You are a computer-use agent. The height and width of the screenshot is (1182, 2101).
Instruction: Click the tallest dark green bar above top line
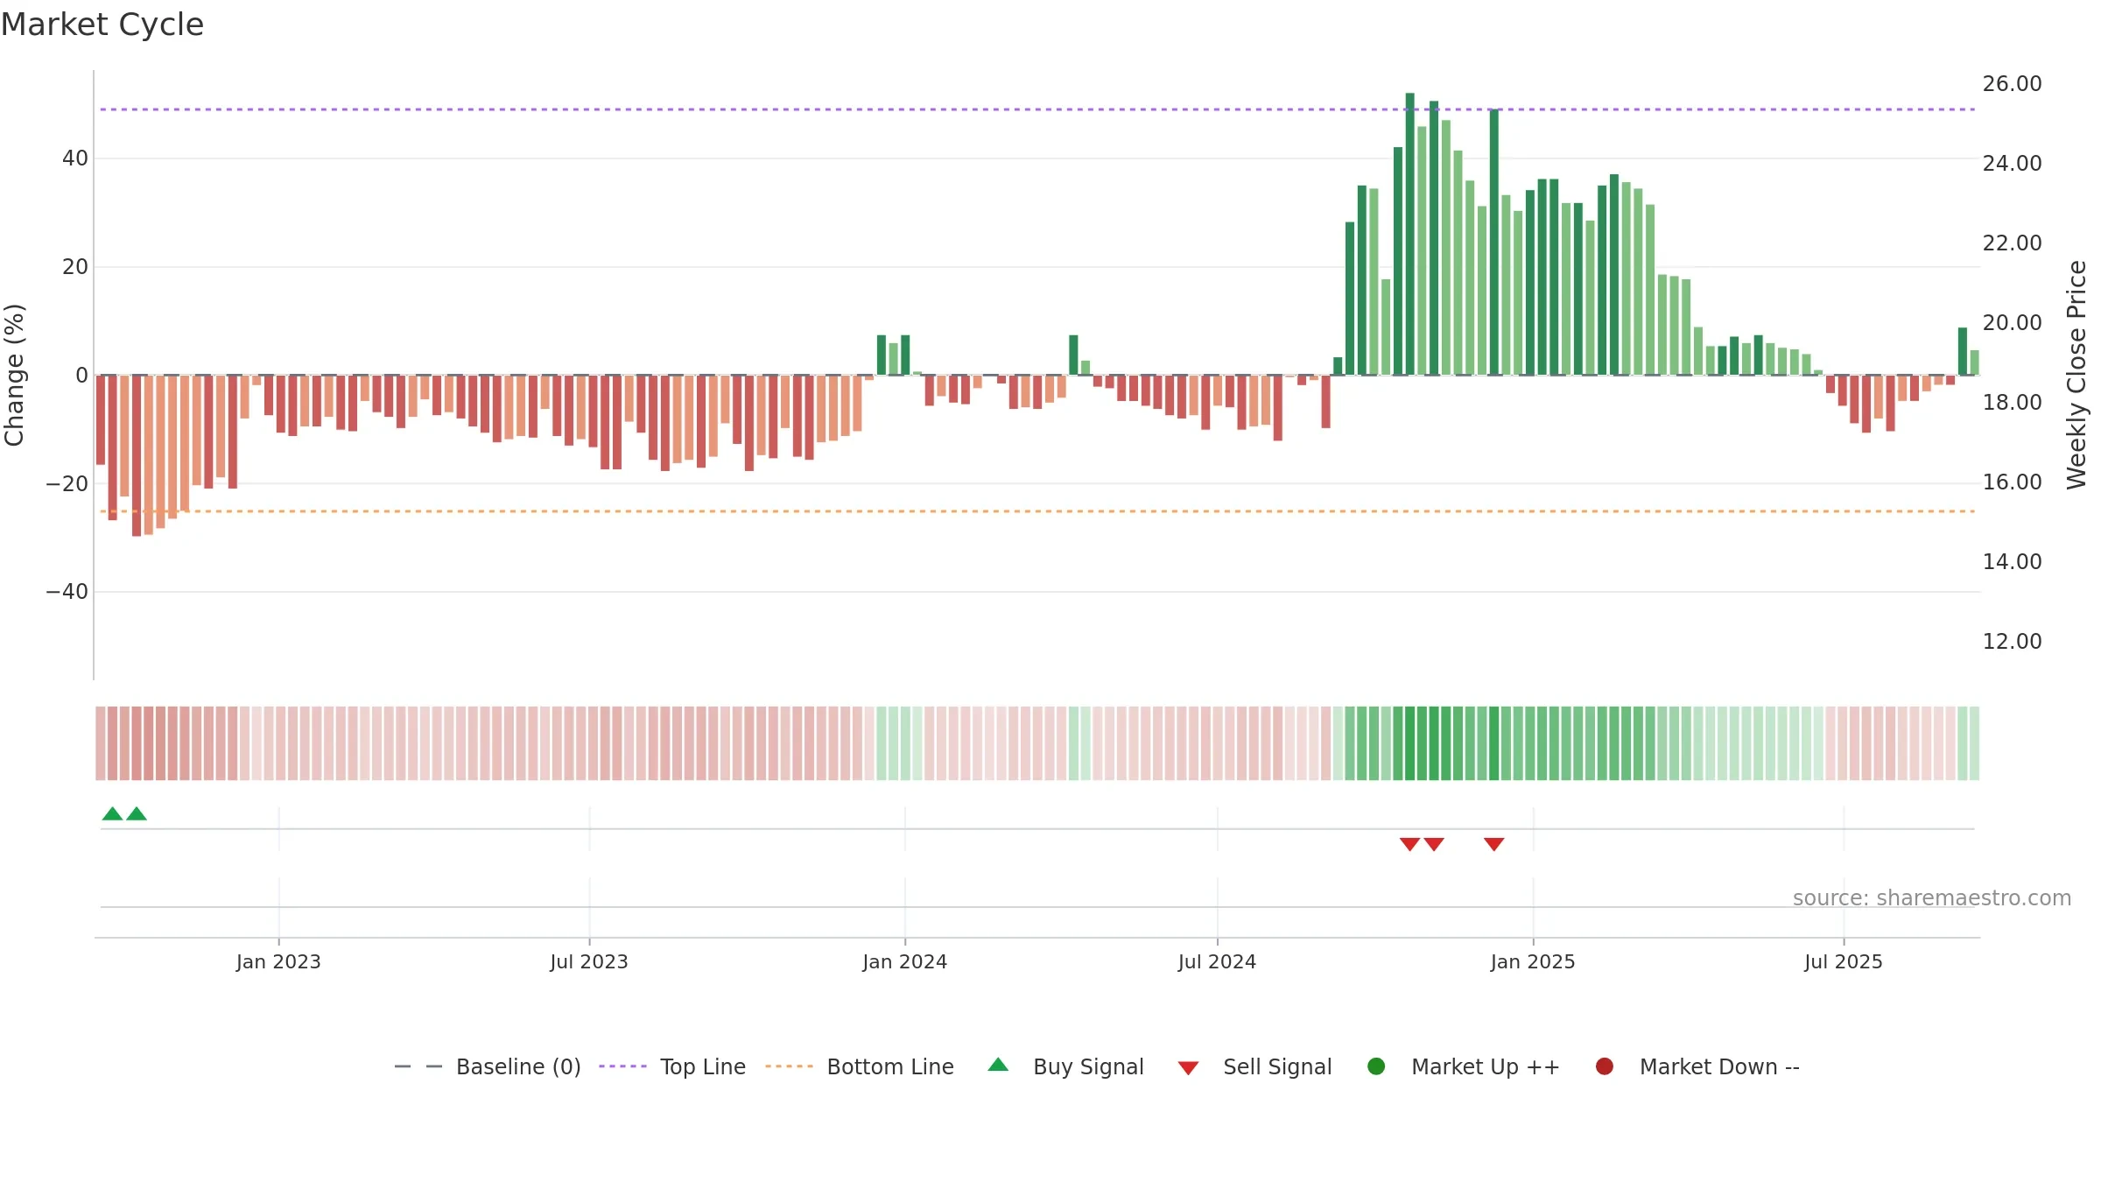pyautogui.click(x=1410, y=234)
